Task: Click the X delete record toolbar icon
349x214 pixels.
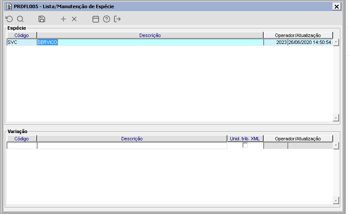Action: [x=74, y=19]
